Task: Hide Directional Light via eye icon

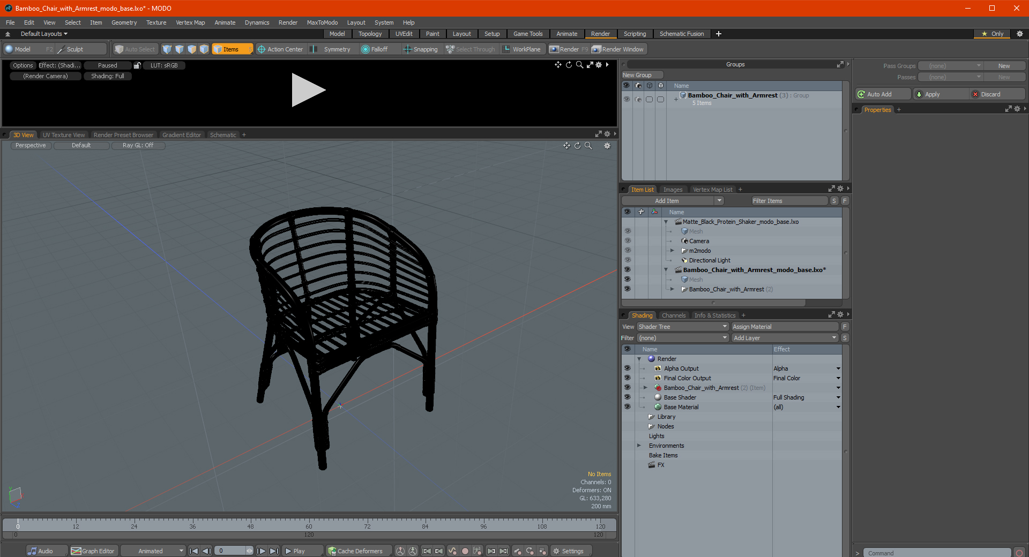Action: pyautogui.click(x=628, y=260)
